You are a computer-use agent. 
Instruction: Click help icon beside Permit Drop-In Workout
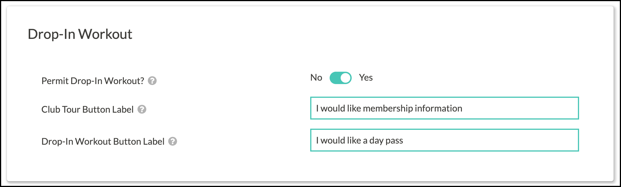point(152,81)
